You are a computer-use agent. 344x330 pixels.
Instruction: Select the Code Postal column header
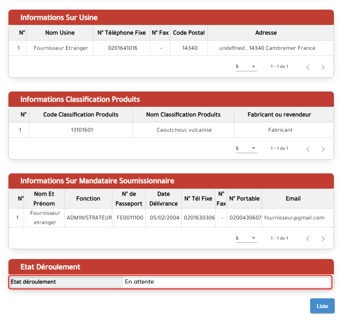(188, 33)
